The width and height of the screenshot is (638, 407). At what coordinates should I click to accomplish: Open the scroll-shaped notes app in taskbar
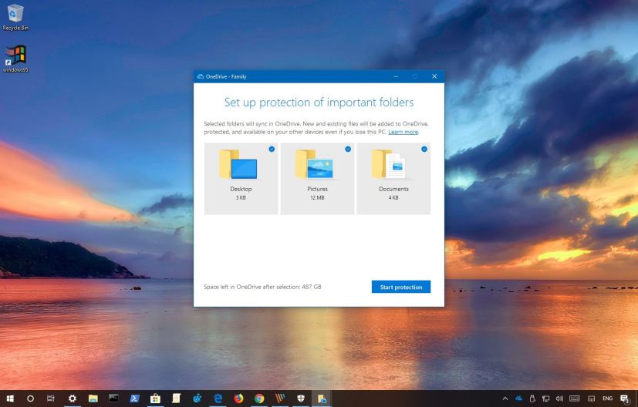click(176, 399)
